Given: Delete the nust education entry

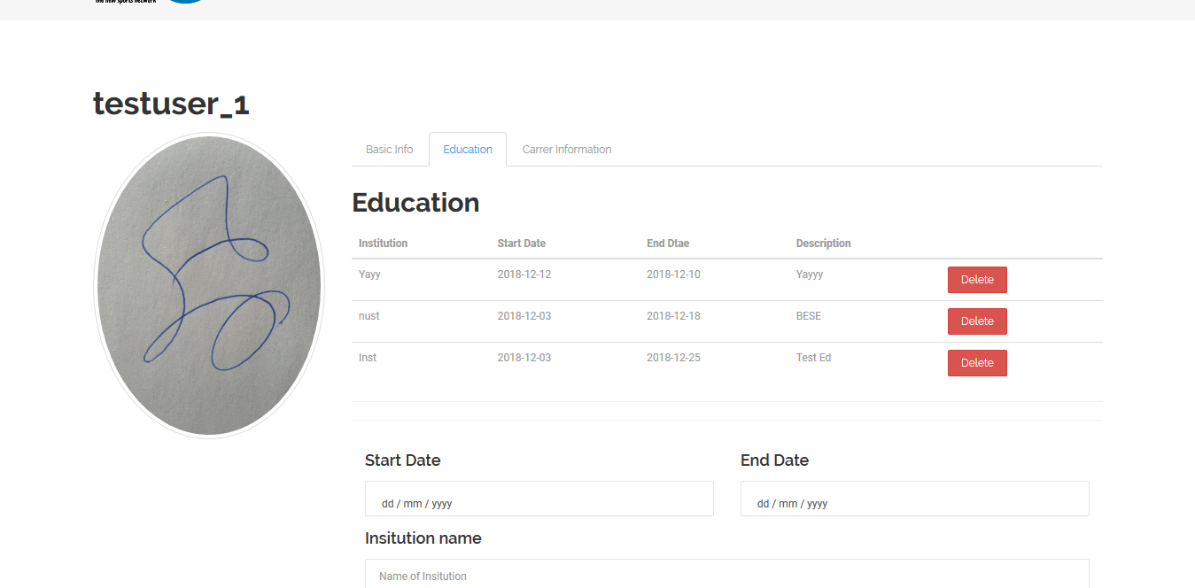Looking at the screenshot, I should pyautogui.click(x=977, y=321).
